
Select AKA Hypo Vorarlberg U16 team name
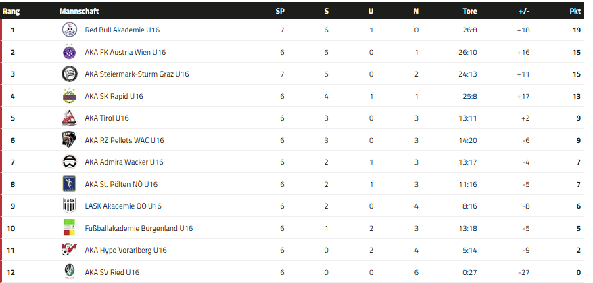[125, 251]
